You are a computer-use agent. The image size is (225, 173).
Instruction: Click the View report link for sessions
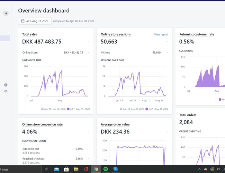pyautogui.click(x=161, y=35)
